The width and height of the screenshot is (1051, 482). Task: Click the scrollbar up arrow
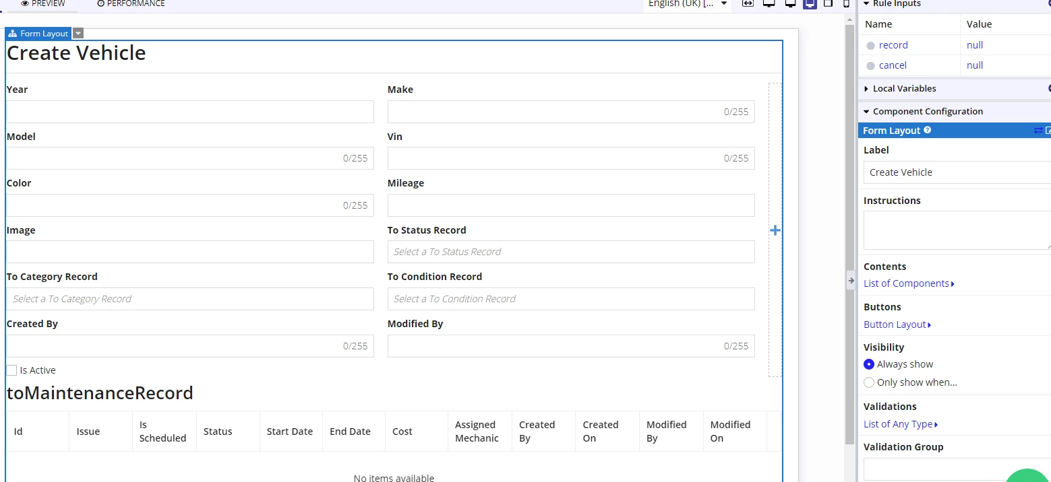point(849,20)
